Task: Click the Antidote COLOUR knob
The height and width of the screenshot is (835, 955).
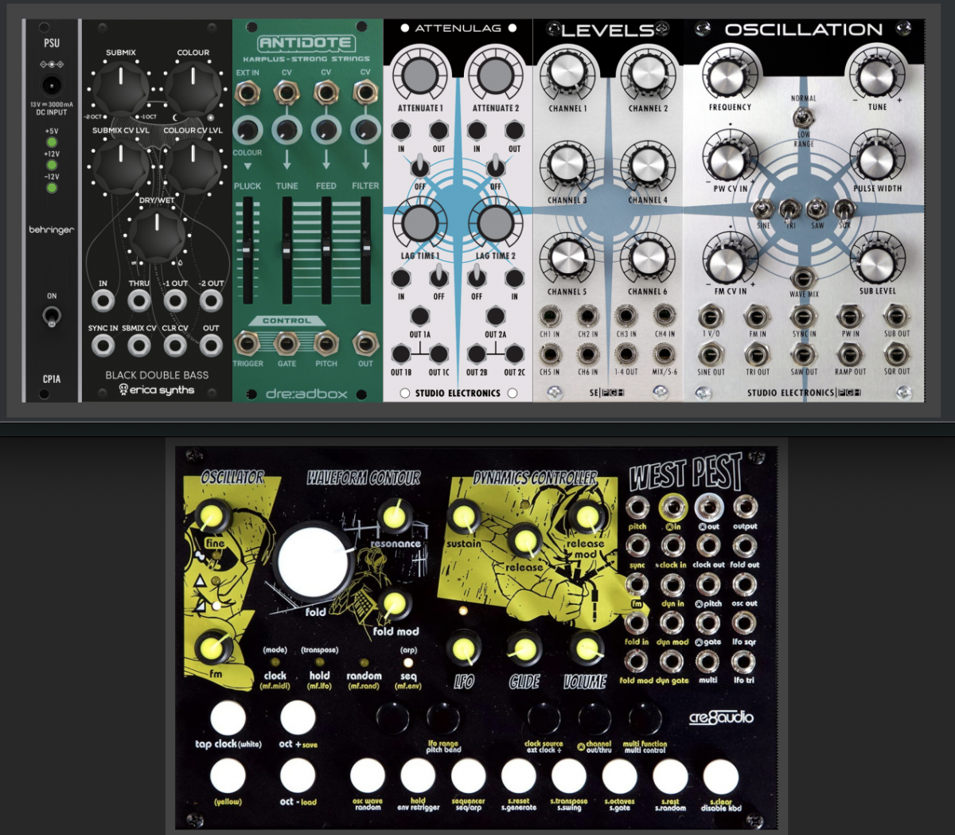Action: click(x=248, y=130)
